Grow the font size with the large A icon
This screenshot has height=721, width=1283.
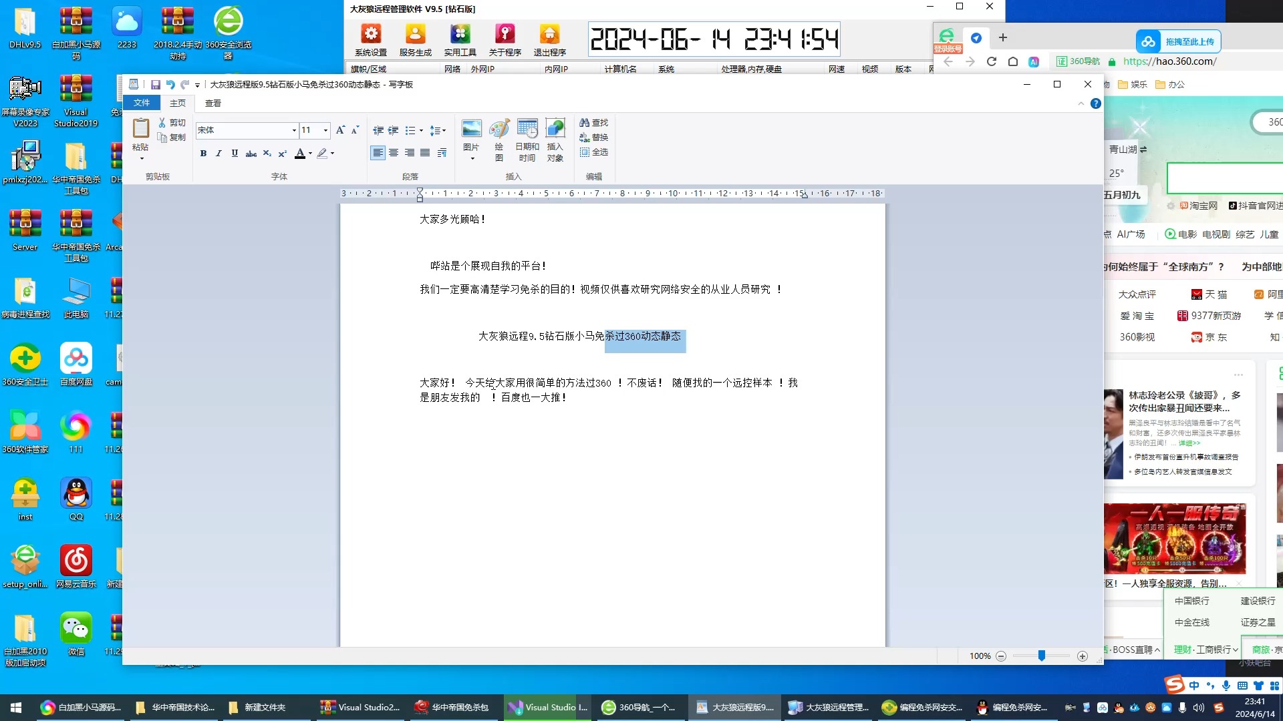tap(340, 130)
